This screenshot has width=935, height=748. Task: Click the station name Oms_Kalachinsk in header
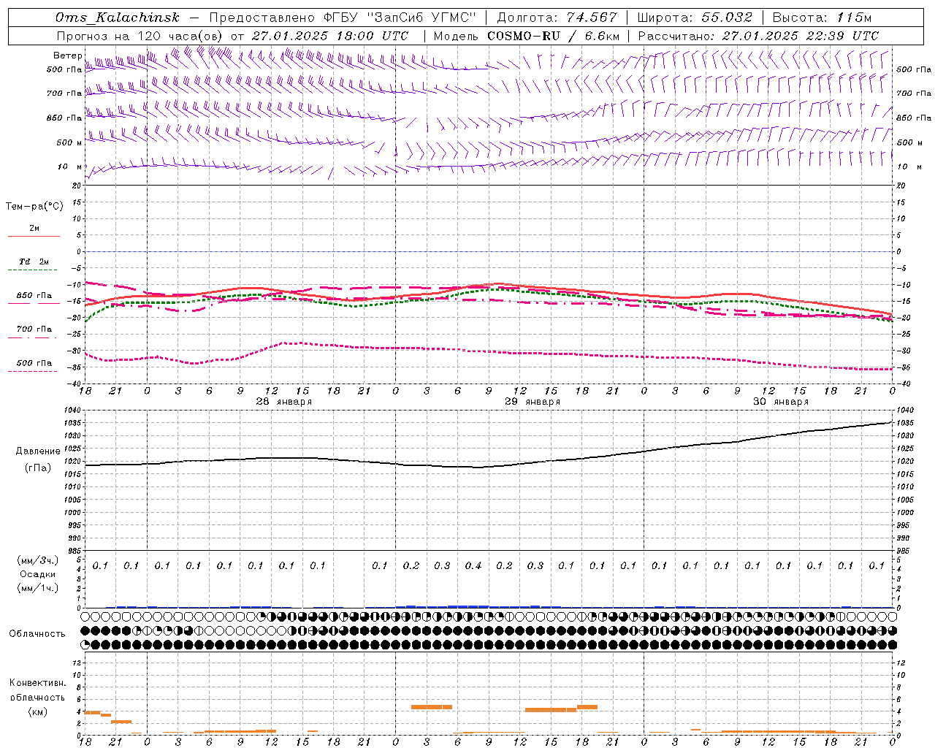(x=117, y=18)
